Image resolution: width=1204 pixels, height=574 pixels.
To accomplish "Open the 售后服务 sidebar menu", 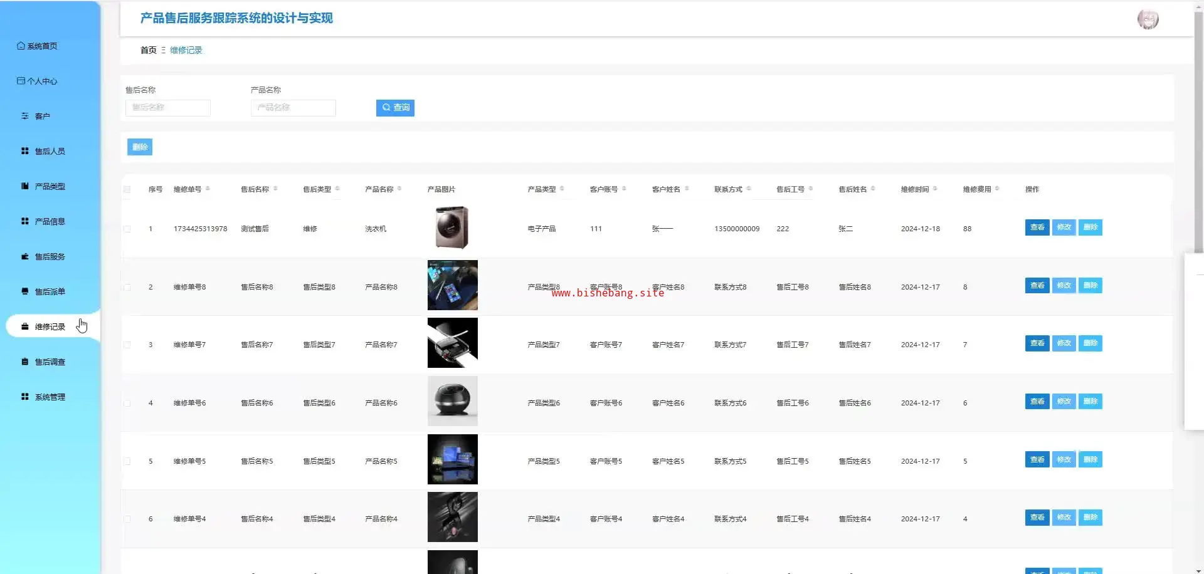I will (50, 256).
